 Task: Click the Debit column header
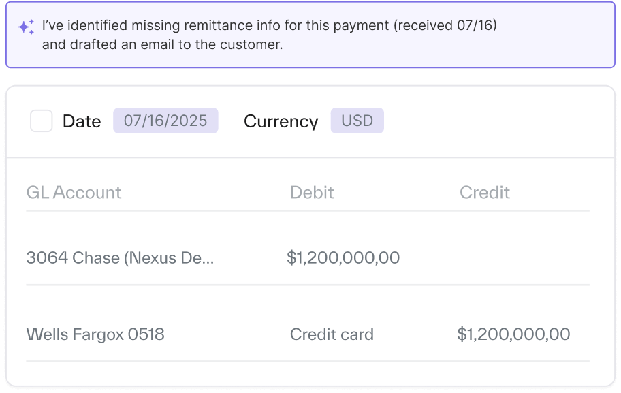tap(312, 193)
